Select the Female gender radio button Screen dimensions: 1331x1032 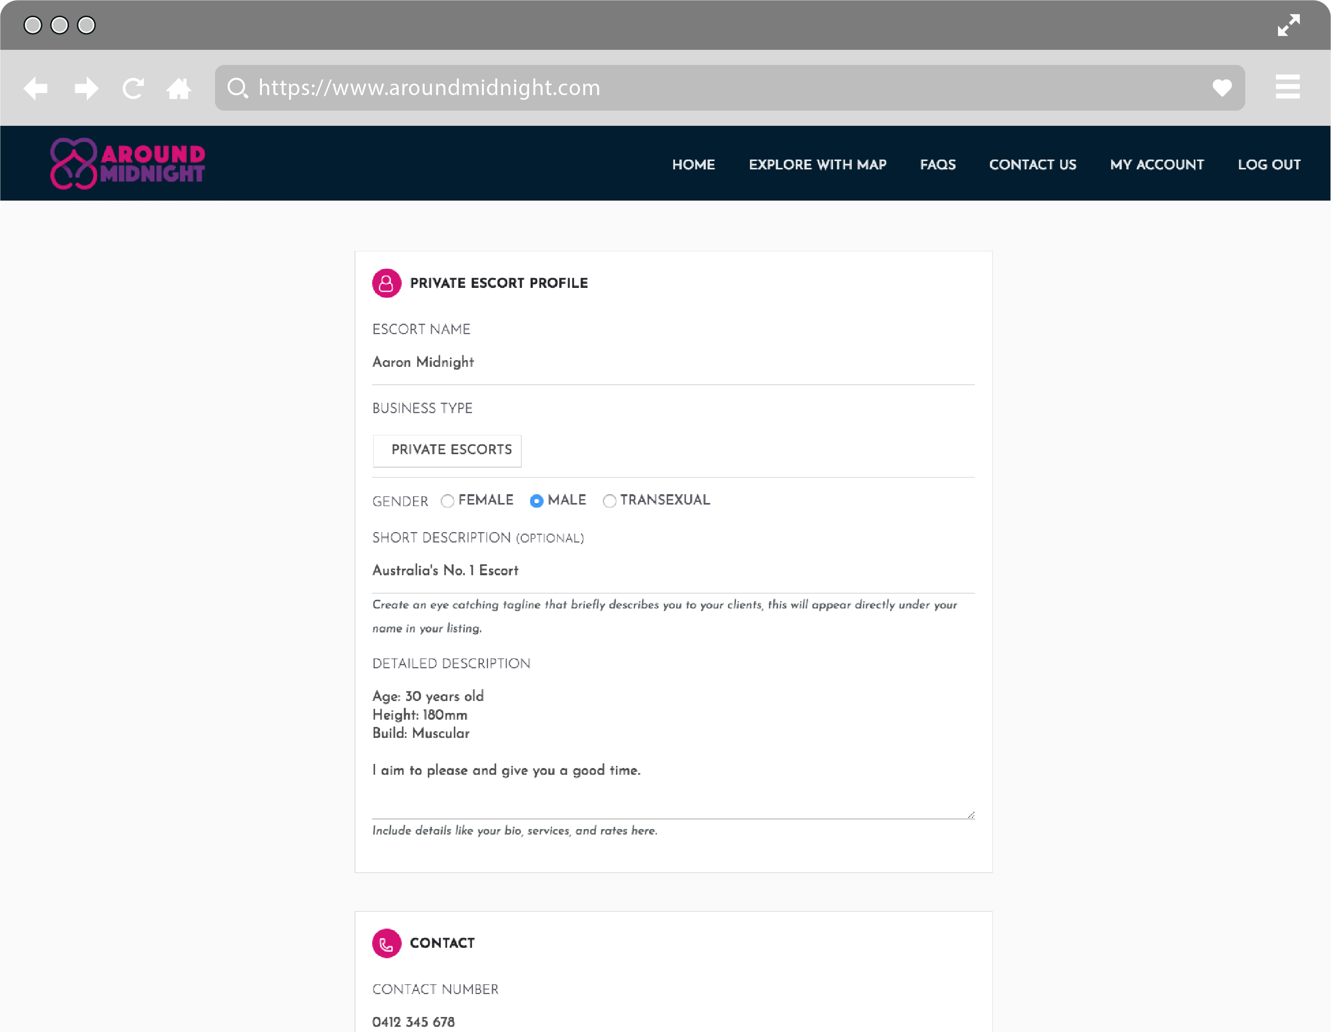click(447, 500)
